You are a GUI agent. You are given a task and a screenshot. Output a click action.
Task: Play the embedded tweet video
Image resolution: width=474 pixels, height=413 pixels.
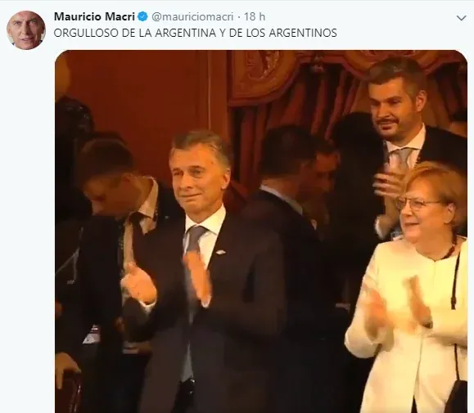click(x=261, y=231)
